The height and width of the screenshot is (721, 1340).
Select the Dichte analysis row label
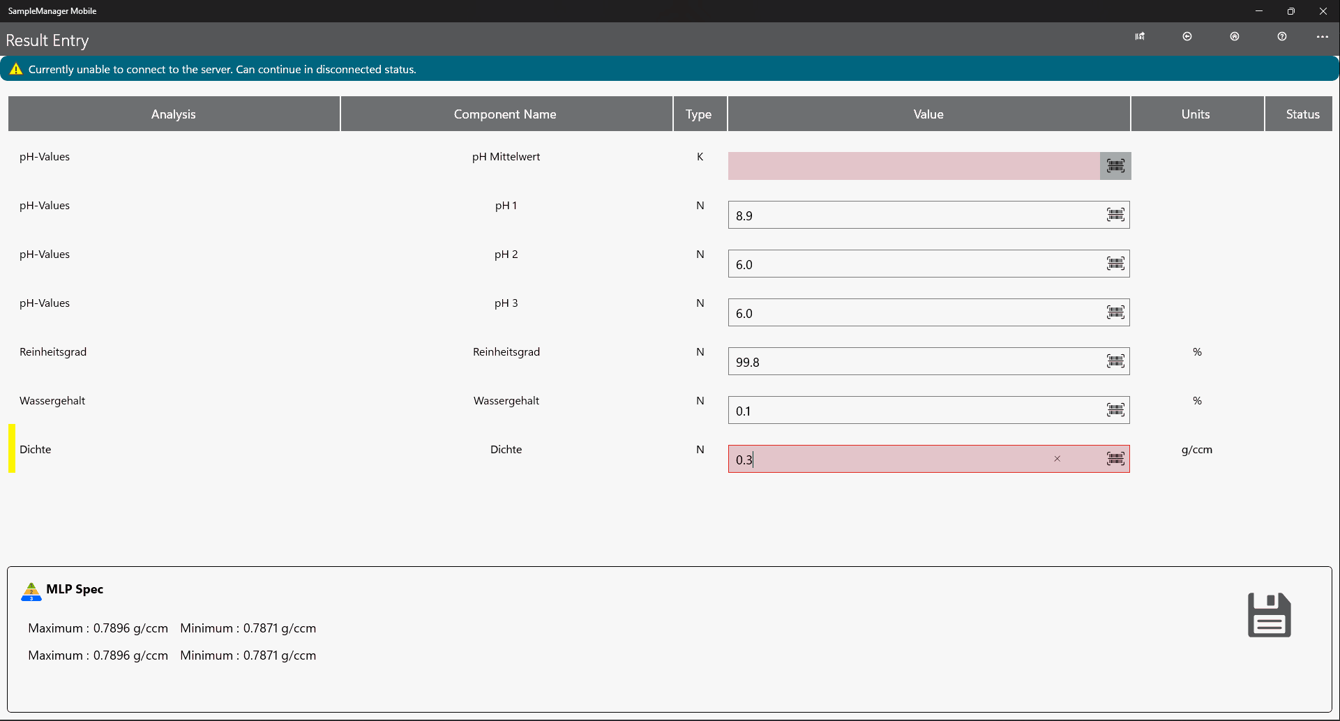tap(36, 450)
